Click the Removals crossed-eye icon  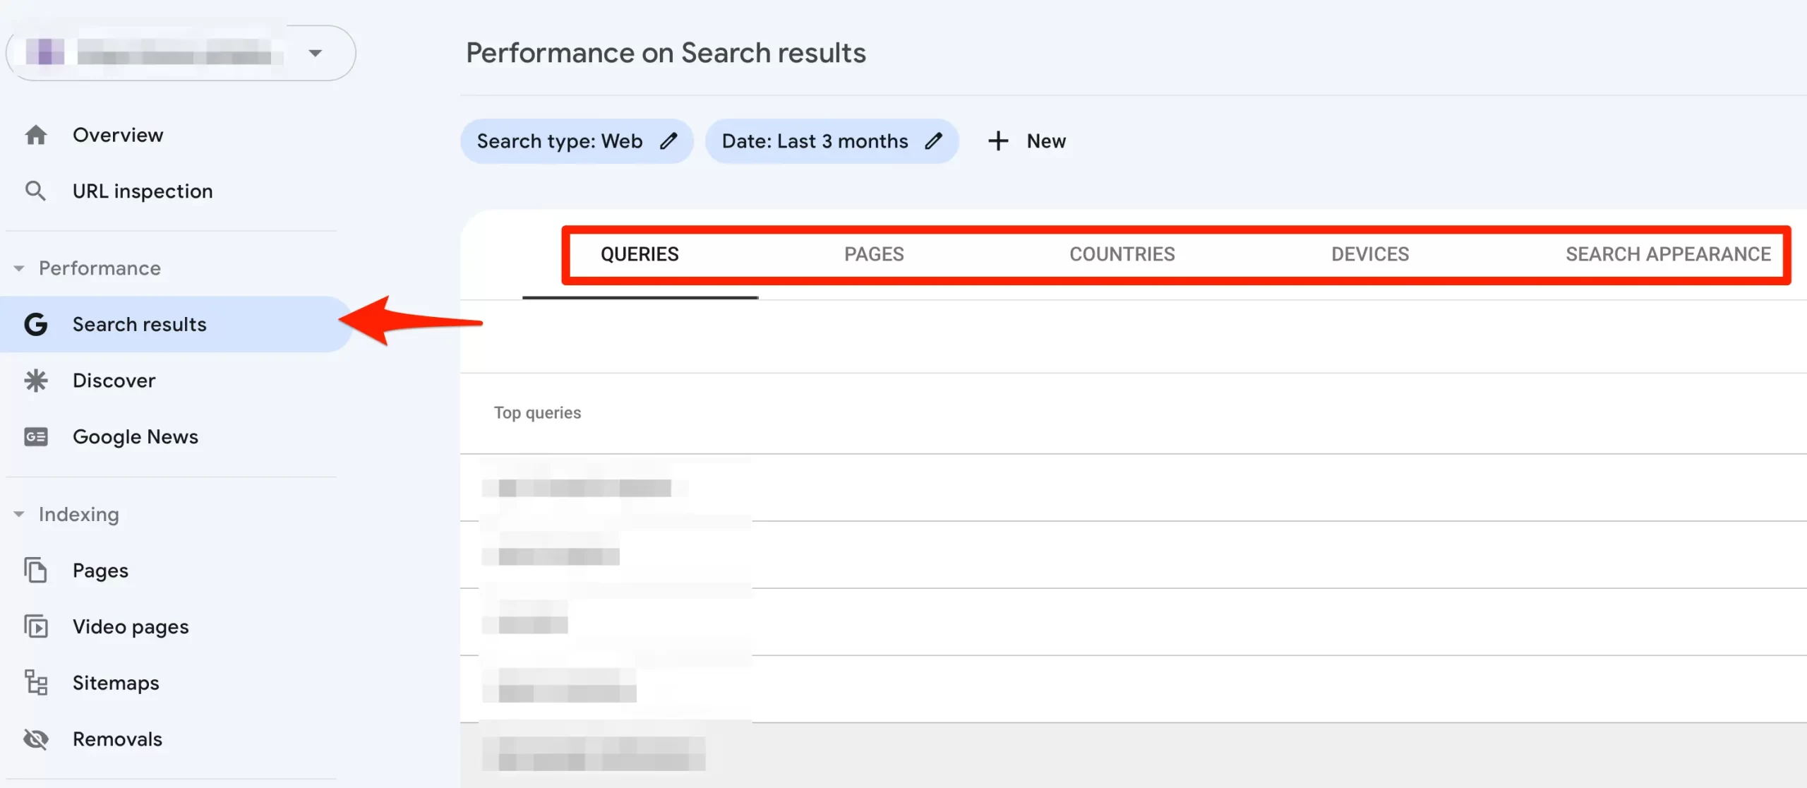pyautogui.click(x=35, y=739)
